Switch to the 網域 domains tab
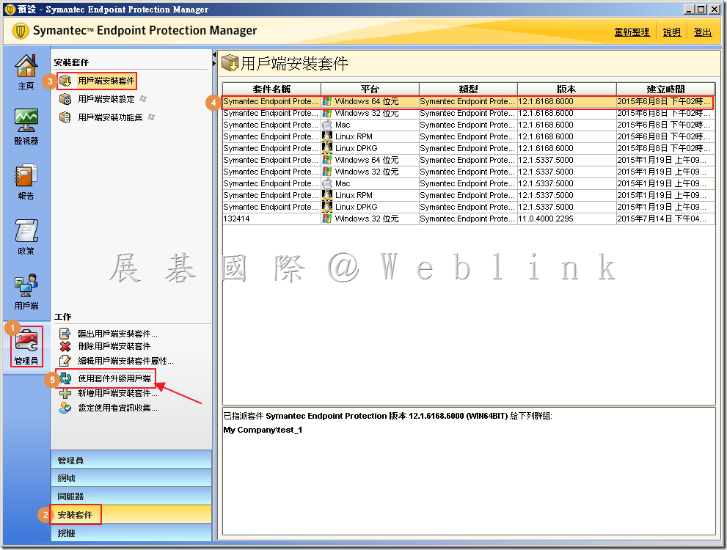This screenshot has height=550, width=727. [x=66, y=478]
